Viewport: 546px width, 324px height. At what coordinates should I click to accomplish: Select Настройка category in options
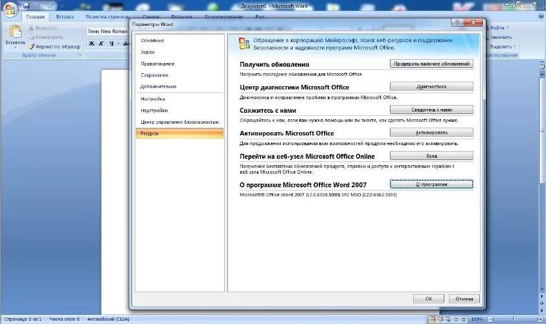pos(179,99)
